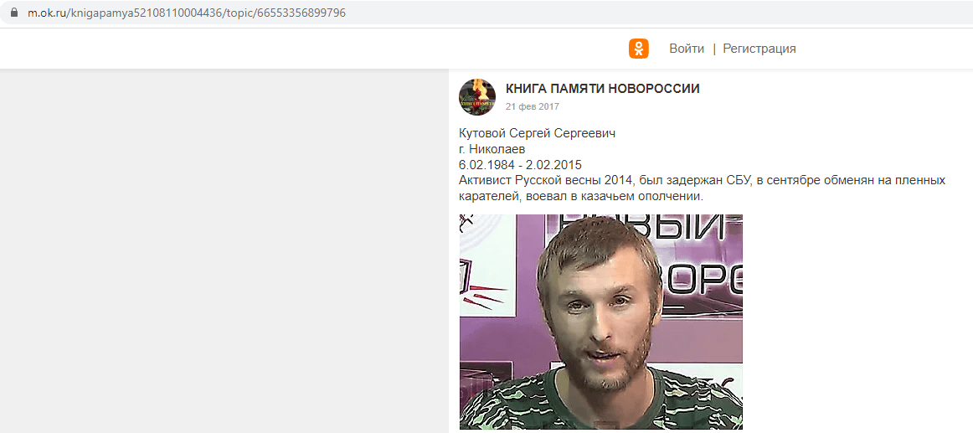Click the padlock site info icon
Image resolution: width=973 pixels, height=433 pixels.
tap(15, 13)
